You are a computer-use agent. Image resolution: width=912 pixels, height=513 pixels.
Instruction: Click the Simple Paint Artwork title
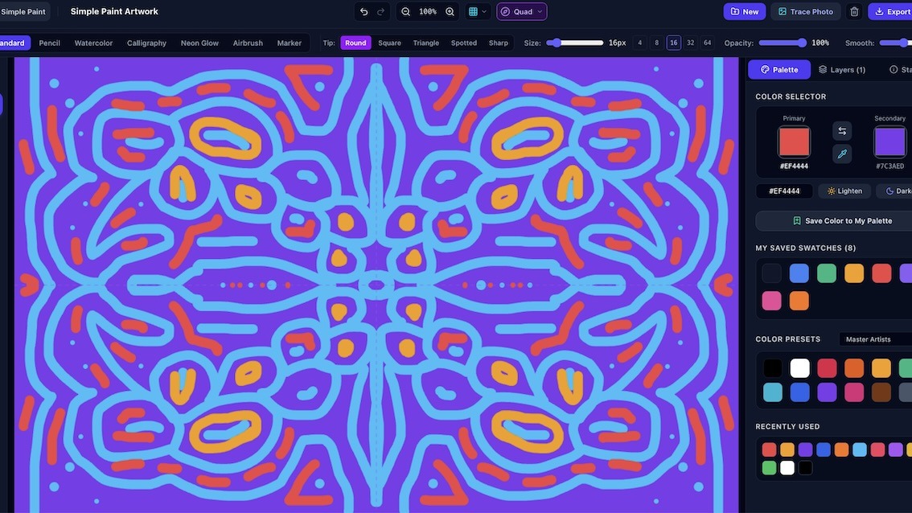tap(114, 11)
